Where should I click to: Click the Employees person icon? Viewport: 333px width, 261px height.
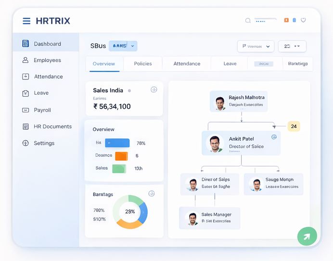coord(26,60)
